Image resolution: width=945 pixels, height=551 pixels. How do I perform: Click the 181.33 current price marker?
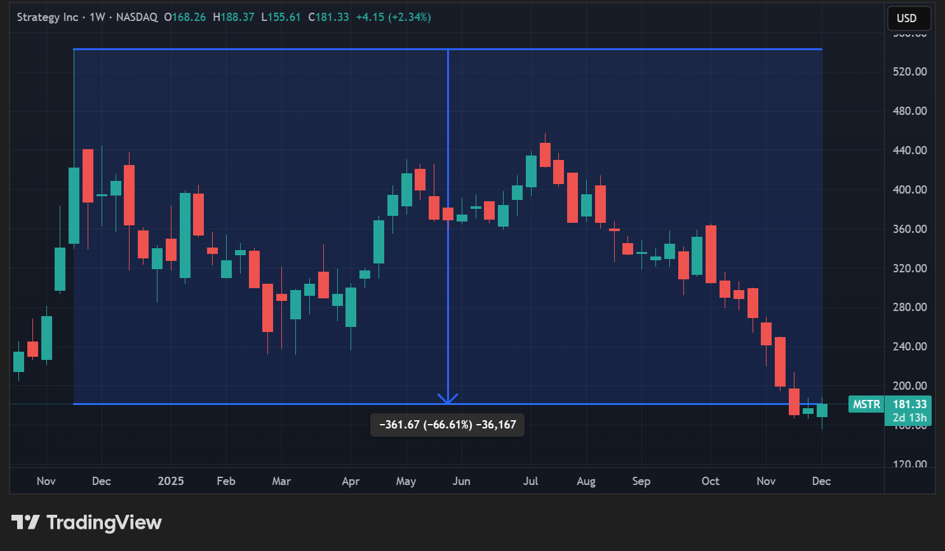click(x=909, y=404)
